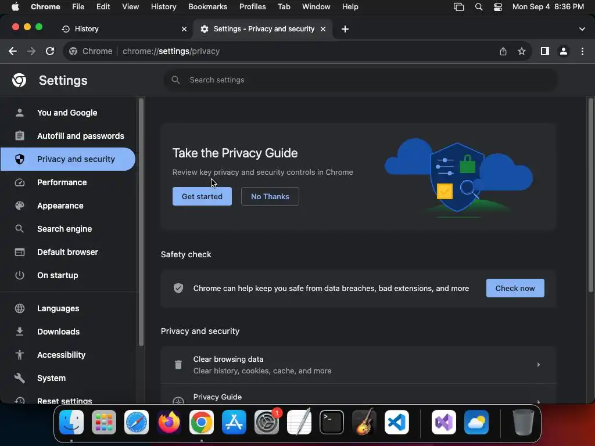
Task: Open Visual Studio Code from the dock
Action: point(397,422)
